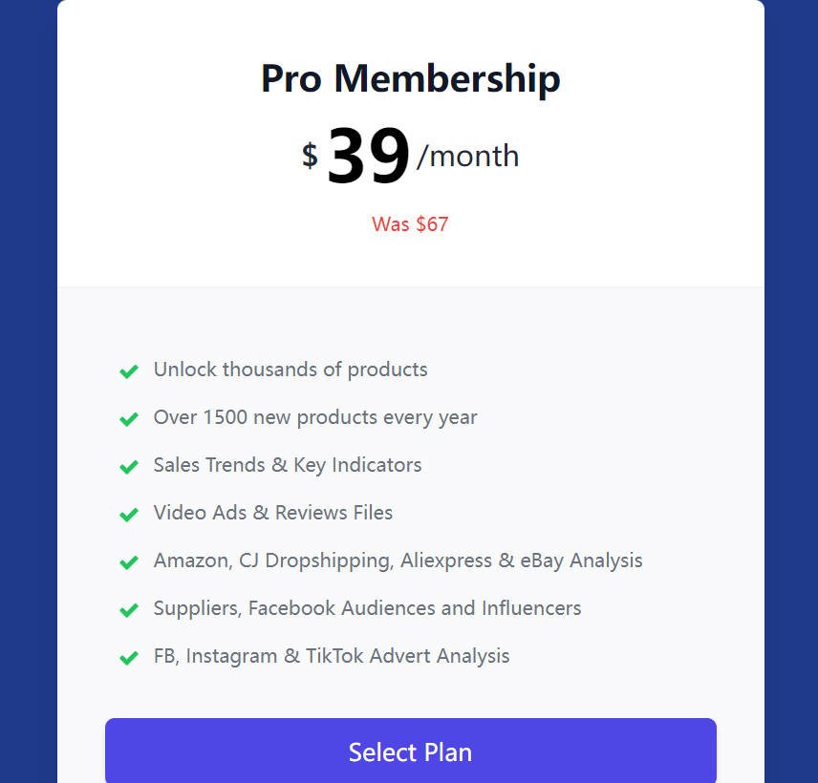Screen dimensions: 818x783
Task: Select the Over 1500 new products line
Action: (x=315, y=417)
